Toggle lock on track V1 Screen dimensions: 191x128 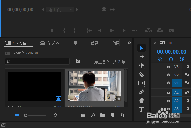[168, 83]
